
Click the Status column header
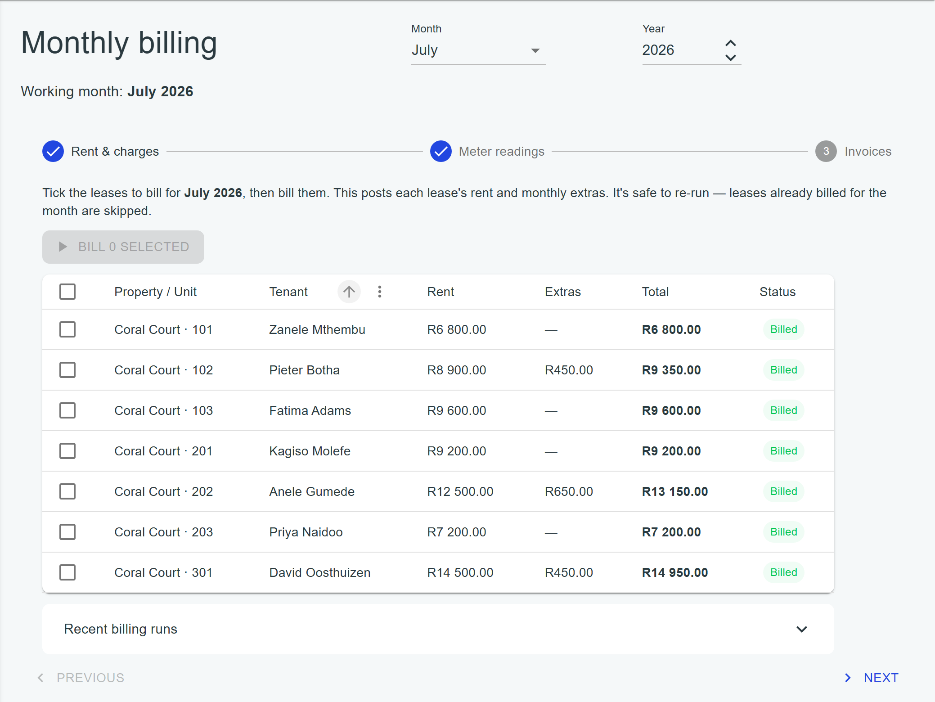[x=778, y=292]
